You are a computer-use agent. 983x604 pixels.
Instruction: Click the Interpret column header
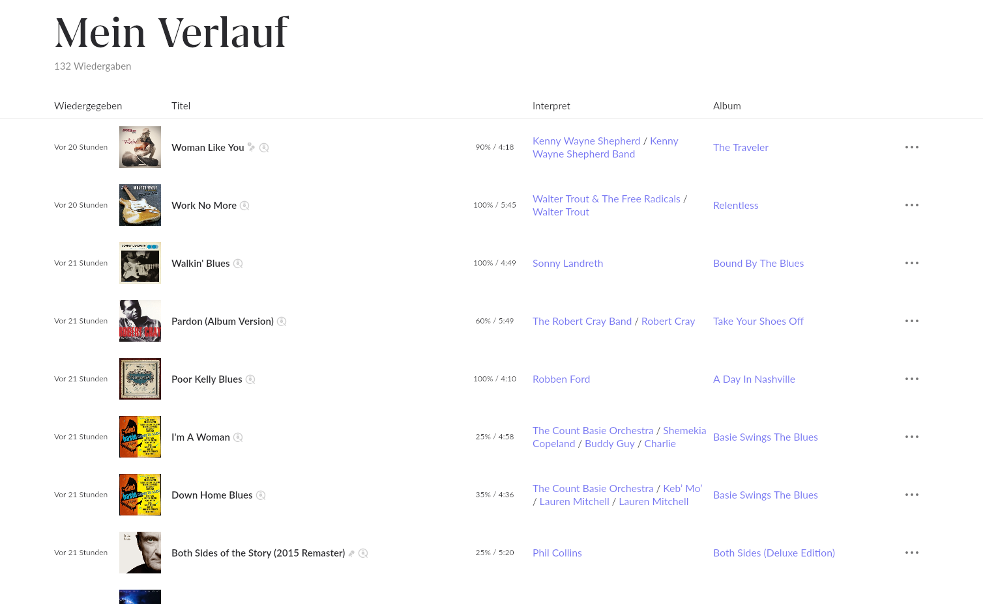(x=551, y=106)
